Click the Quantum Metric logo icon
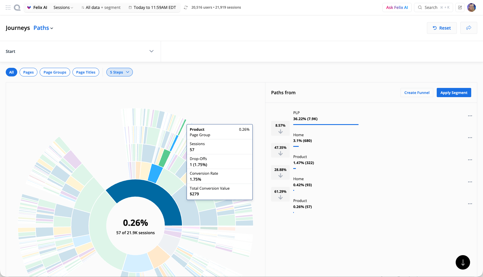The image size is (483, 277). (17, 7)
